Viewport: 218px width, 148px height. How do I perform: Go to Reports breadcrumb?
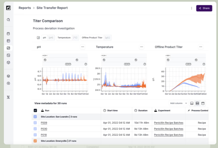25,8
